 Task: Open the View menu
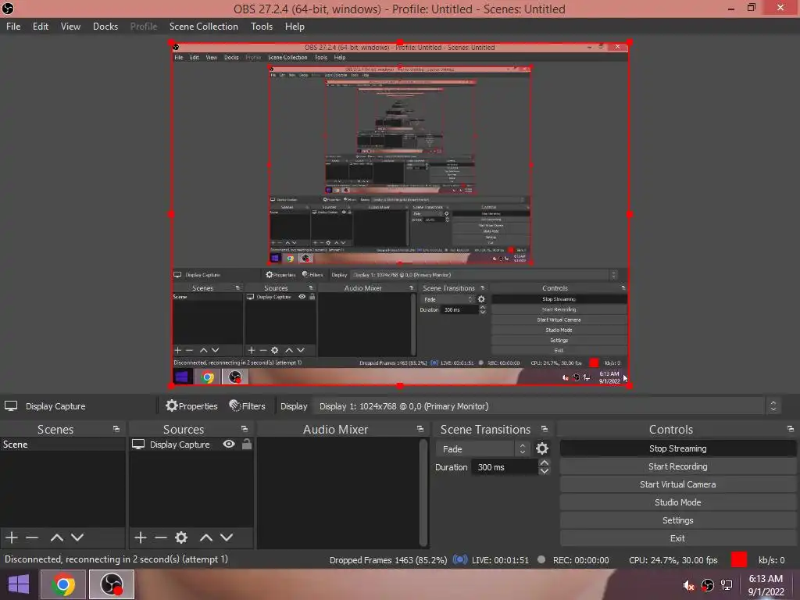tap(70, 27)
